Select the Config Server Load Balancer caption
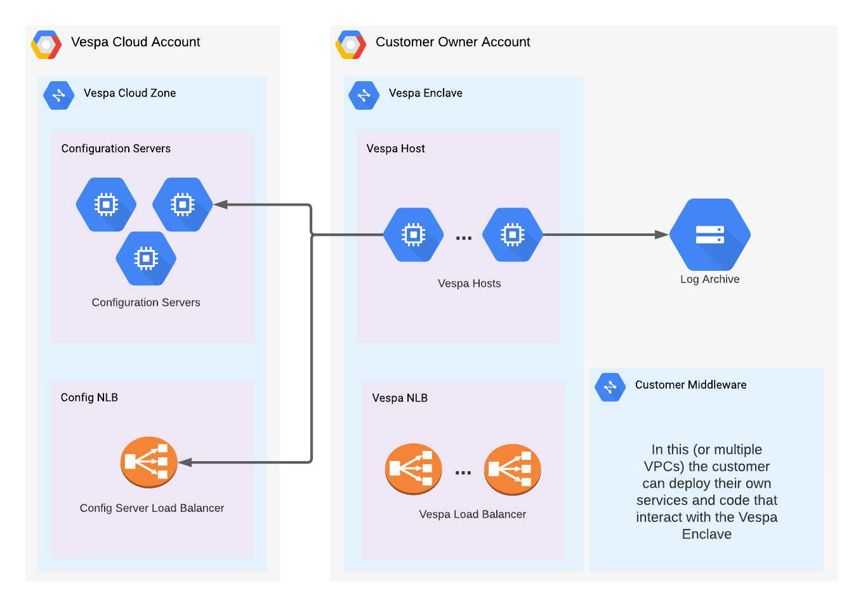Screen dimensions: 863x607 click(x=152, y=508)
